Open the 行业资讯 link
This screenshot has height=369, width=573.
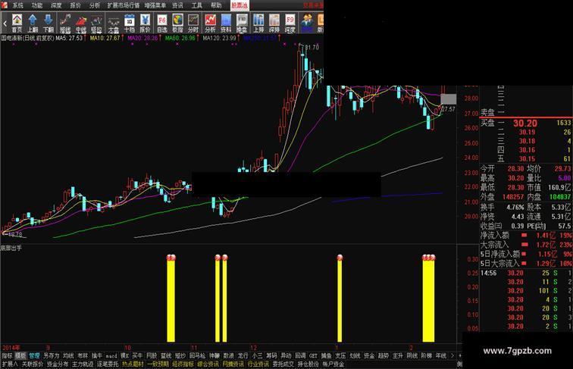click(258, 364)
